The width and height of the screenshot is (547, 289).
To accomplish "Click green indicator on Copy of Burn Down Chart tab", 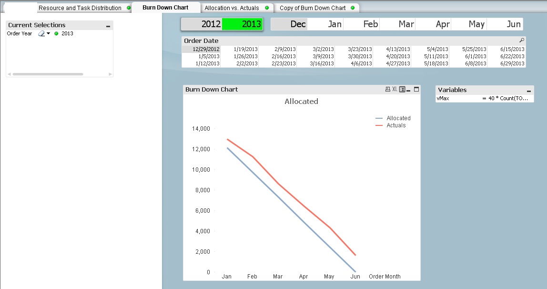I will (353, 8).
